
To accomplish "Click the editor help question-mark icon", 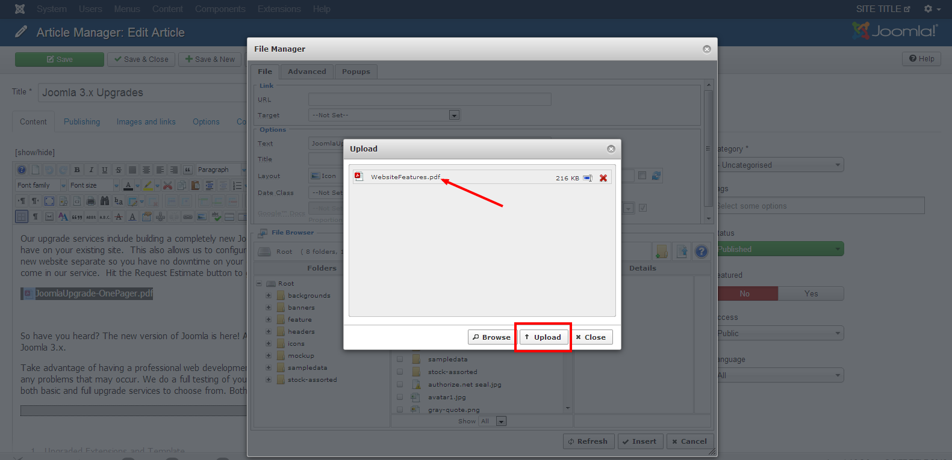I will 22,170.
